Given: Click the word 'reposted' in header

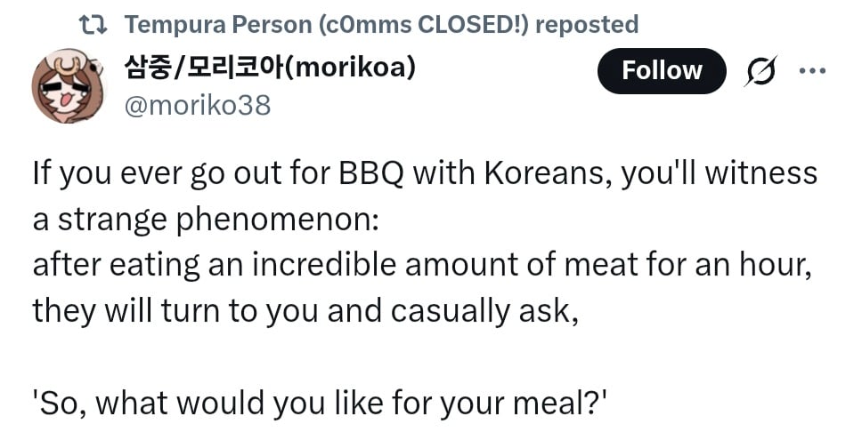Looking at the screenshot, I should [587, 25].
